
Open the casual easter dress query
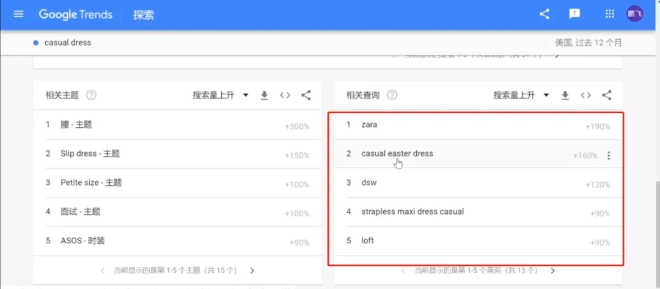point(478,154)
